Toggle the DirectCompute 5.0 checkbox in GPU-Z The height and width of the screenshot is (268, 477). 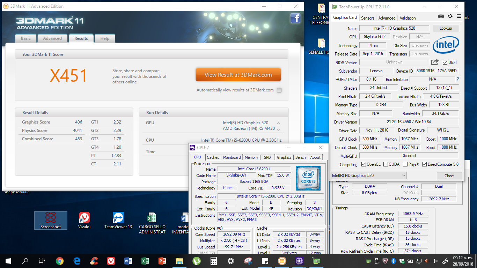coord(424,164)
